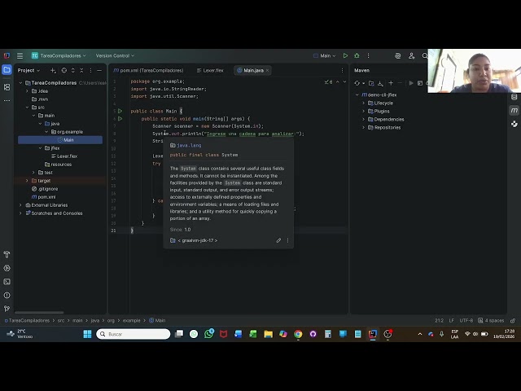Expand External Libraries node
Image resolution: width=521 pixels, height=391 pixels.
[20, 205]
